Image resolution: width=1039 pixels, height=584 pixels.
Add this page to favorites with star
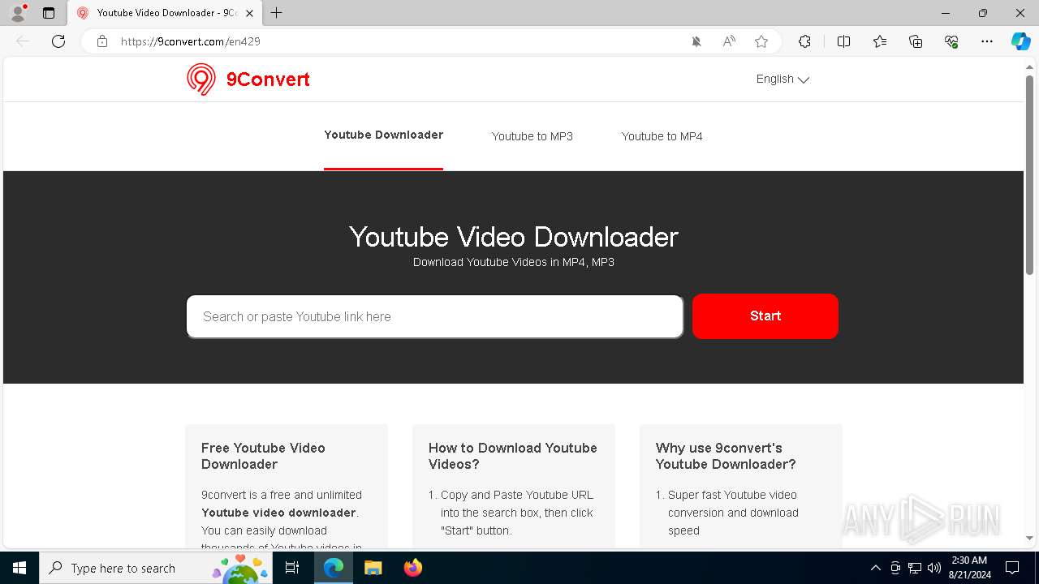point(761,41)
